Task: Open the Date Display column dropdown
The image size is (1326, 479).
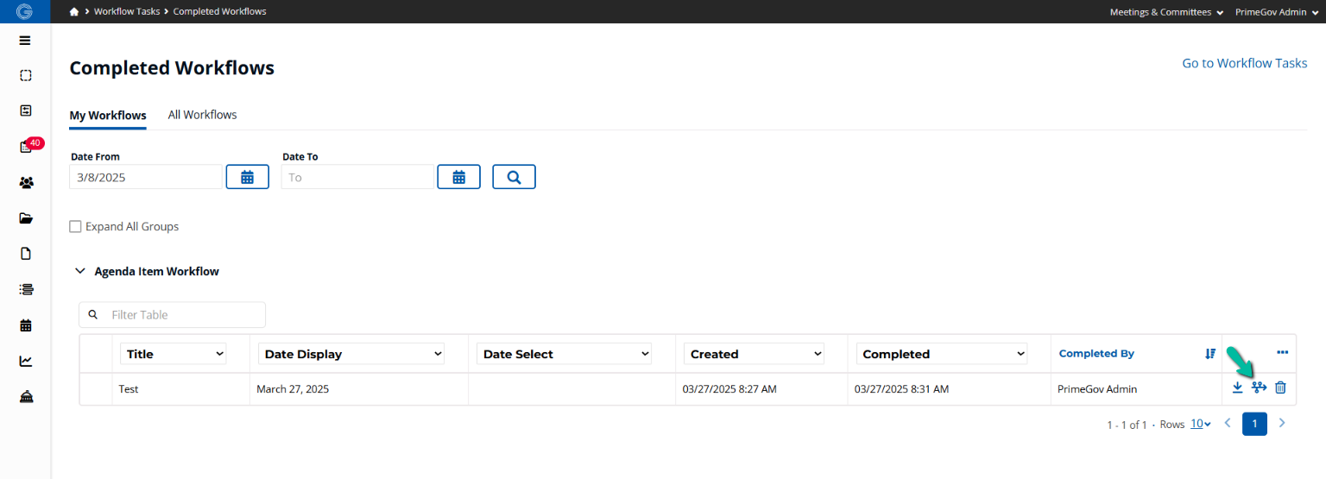Action: (x=351, y=354)
